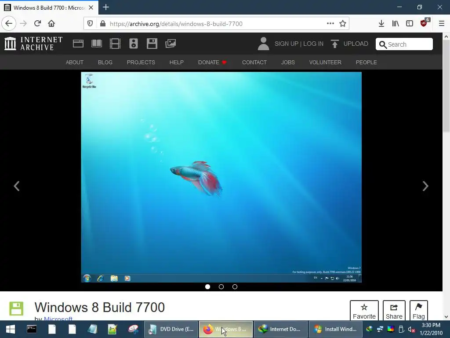Open the DONATE menu item
This screenshot has width=450, height=338.
[212, 62]
